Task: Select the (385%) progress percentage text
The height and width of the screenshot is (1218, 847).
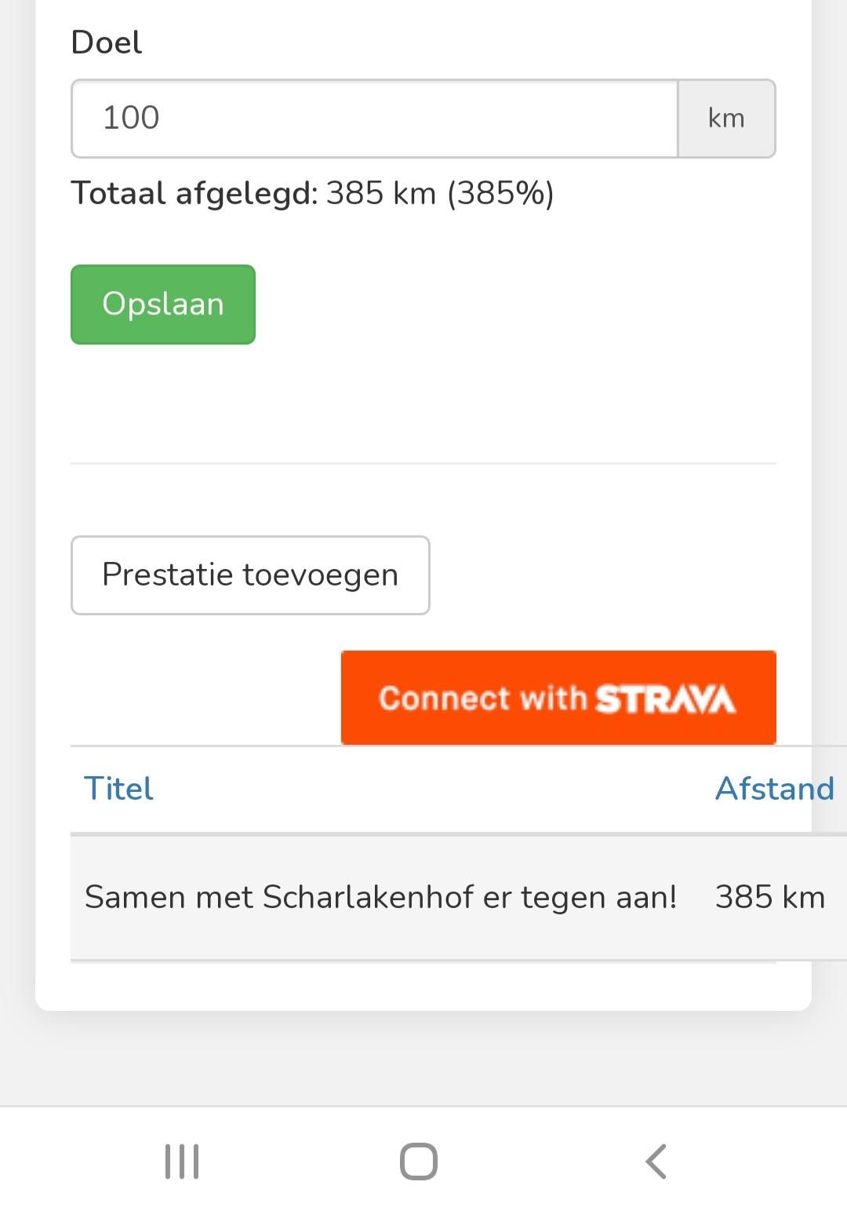Action: [x=500, y=193]
